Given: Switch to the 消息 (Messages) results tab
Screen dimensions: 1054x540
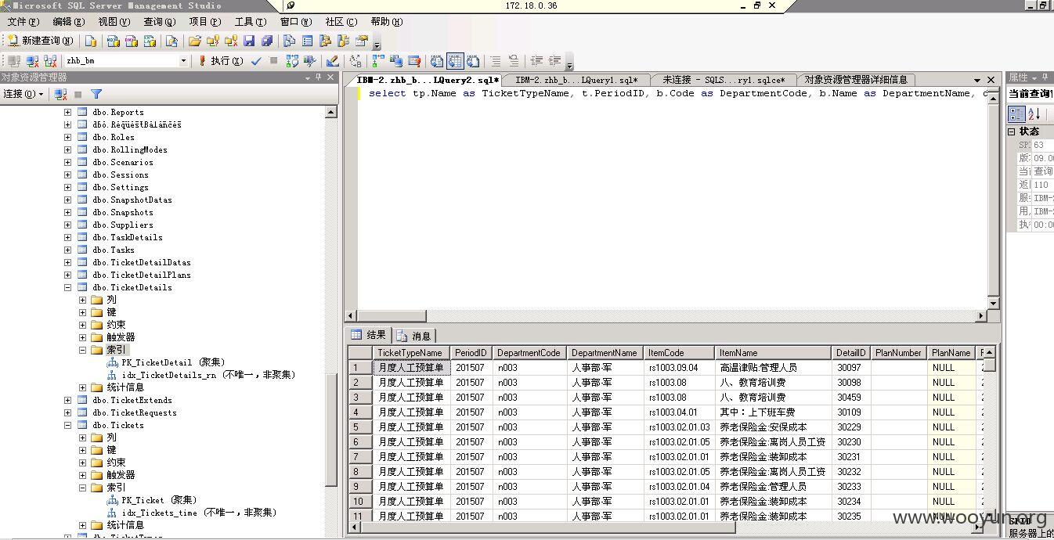Looking at the screenshot, I should coord(413,336).
